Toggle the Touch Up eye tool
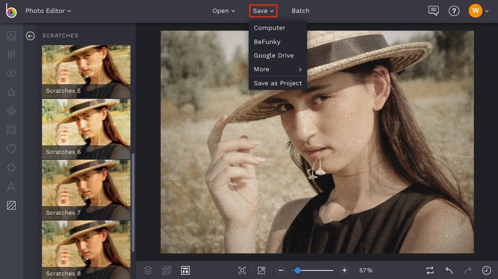This screenshot has height=279, width=498. 11,73
